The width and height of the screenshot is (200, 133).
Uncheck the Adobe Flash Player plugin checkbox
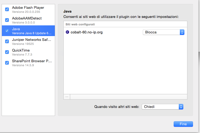click(x=7, y=9)
